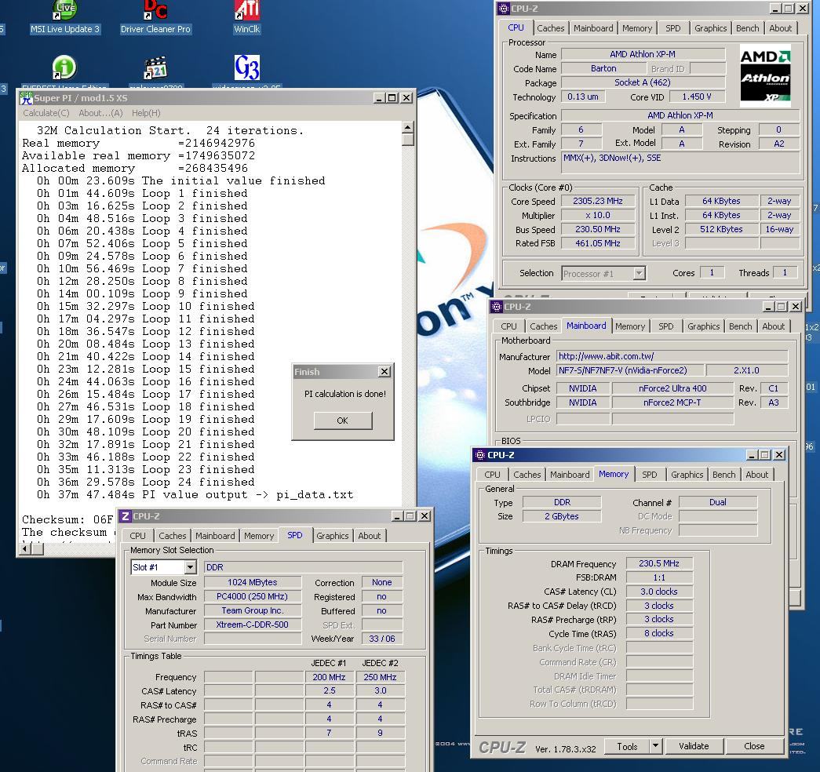Close the Finish dialog
Screen dimensions: 820x772
pyautogui.click(x=384, y=372)
